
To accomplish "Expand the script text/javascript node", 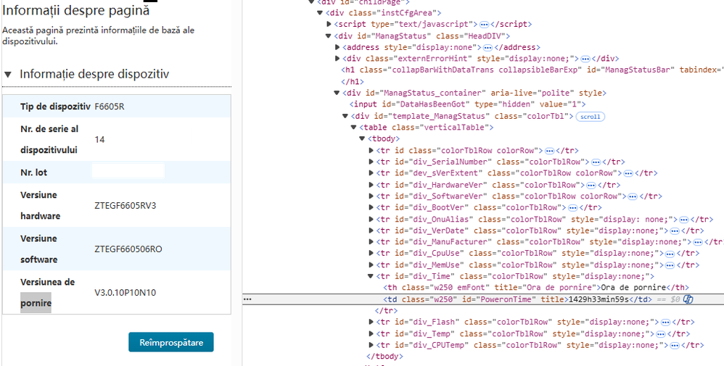I will pyautogui.click(x=329, y=24).
